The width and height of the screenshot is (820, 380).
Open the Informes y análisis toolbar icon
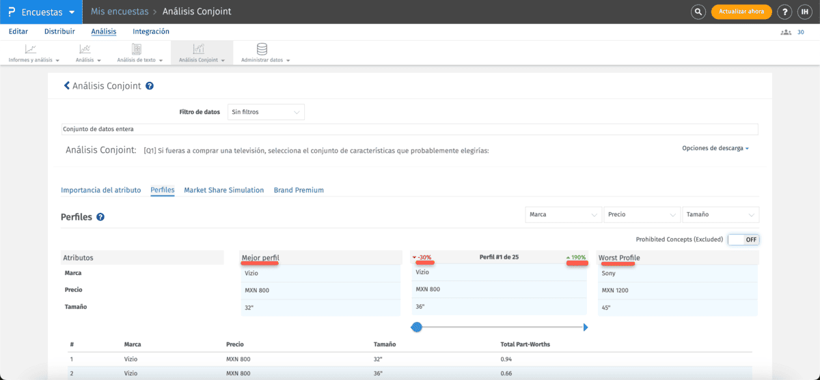(31, 49)
